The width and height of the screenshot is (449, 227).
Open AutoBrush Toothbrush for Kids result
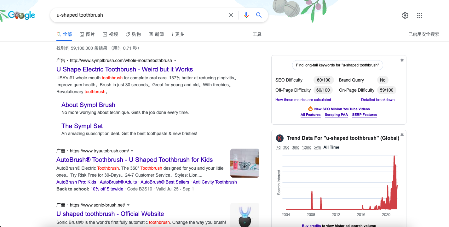click(x=135, y=160)
